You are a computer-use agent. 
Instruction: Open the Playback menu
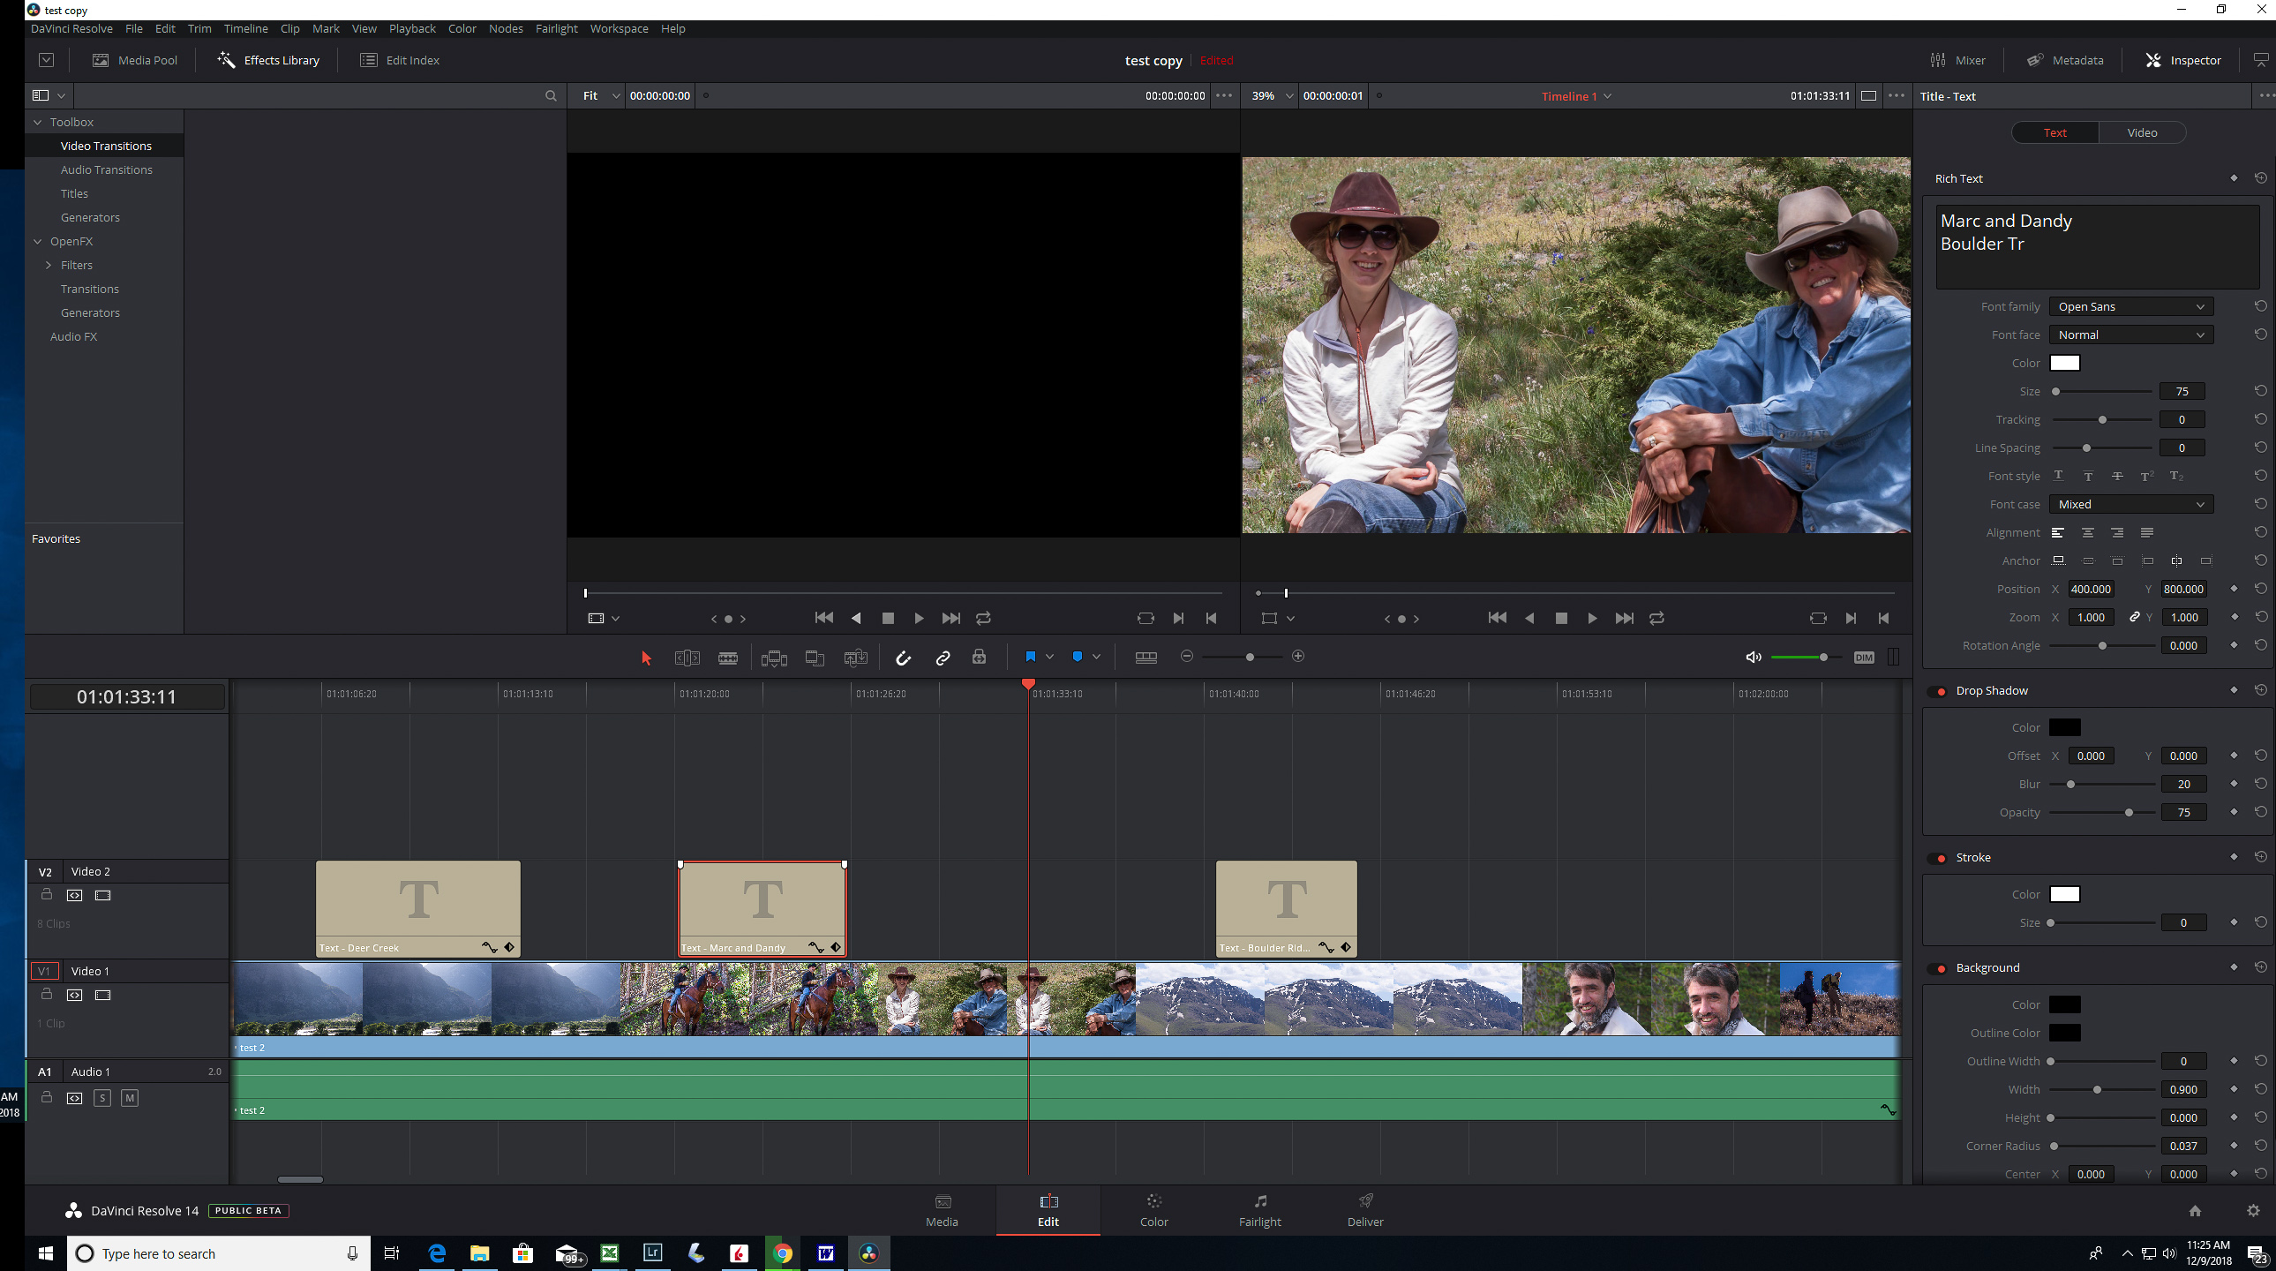click(412, 28)
